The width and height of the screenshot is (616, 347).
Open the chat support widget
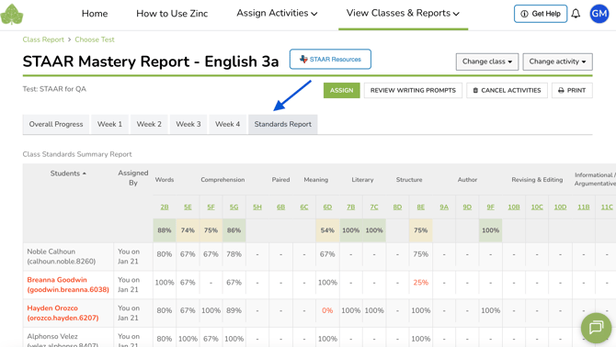pos(596,328)
